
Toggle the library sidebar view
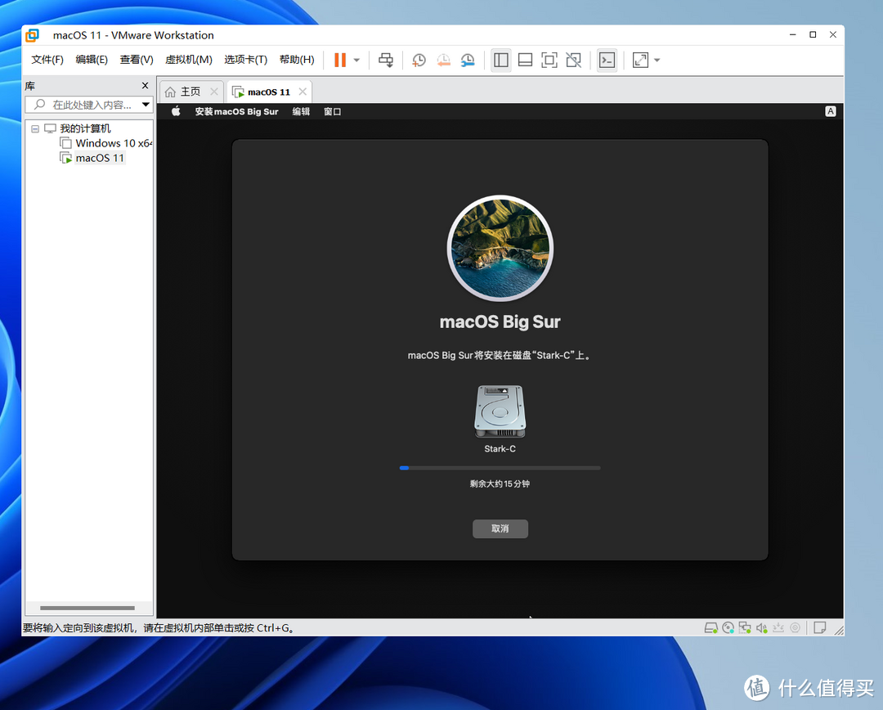click(x=500, y=61)
